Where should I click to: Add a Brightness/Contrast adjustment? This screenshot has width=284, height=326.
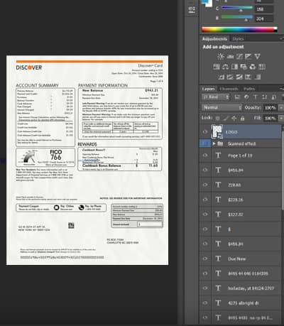221,56
